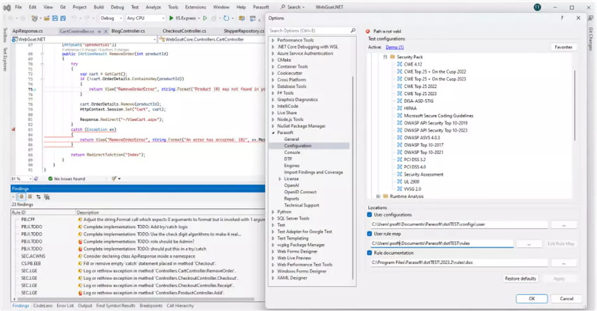Click the UL 2900 configuration icon
Image resolution: width=597 pixels, height=311 pixels.
pyautogui.click(x=400, y=182)
